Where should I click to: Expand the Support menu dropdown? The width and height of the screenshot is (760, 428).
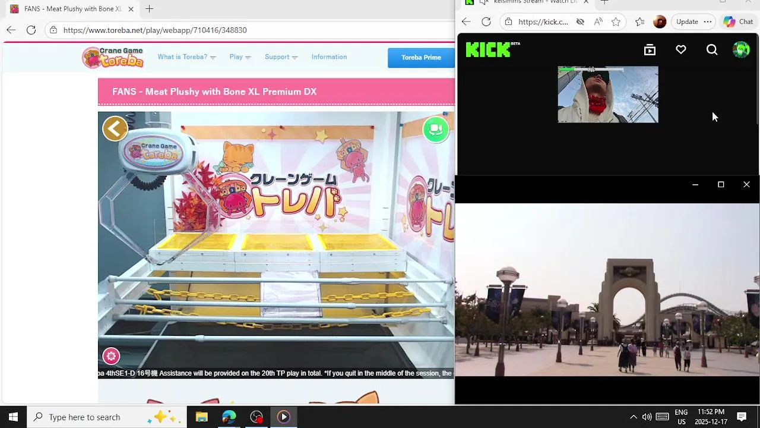click(281, 57)
